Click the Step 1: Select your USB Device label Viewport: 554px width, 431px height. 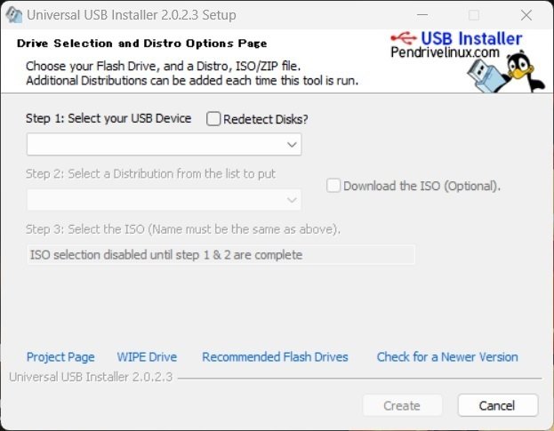click(x=108, y=118)
